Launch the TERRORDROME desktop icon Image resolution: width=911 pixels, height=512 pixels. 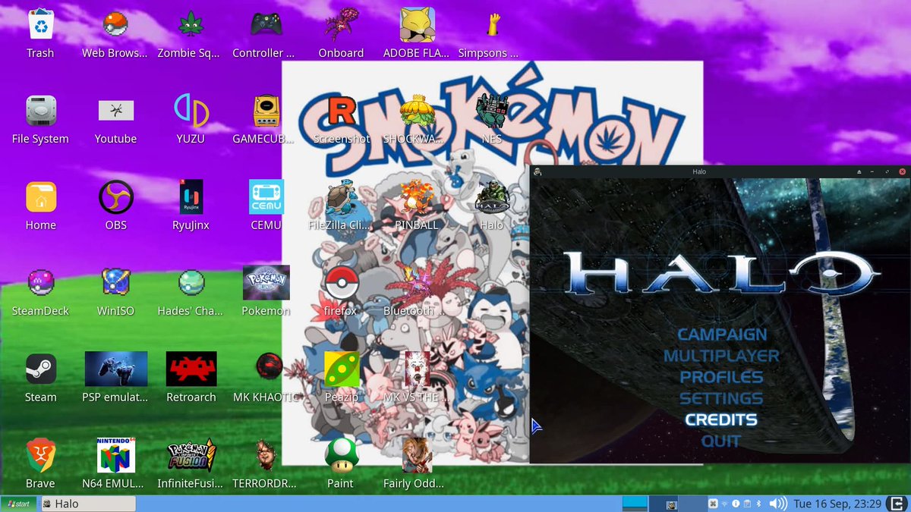(266, 455)
